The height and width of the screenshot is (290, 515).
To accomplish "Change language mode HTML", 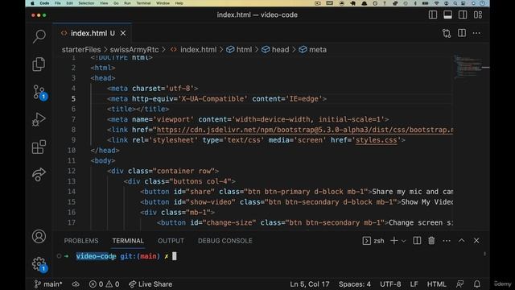I will (436, 284).
